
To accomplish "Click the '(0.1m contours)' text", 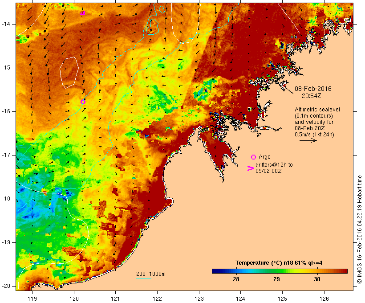I will [x=314, y=115].
